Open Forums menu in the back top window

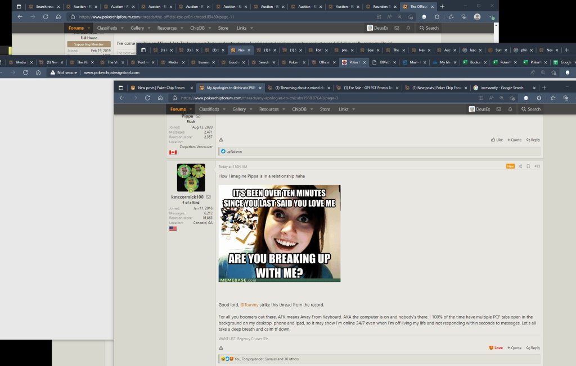pyautogui.click(x=76, y=28)
